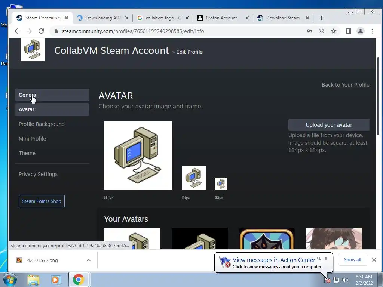Switch to the Proton Account tab
The height and width of the screenshot is (287, 383).
[x=223, y=18]
